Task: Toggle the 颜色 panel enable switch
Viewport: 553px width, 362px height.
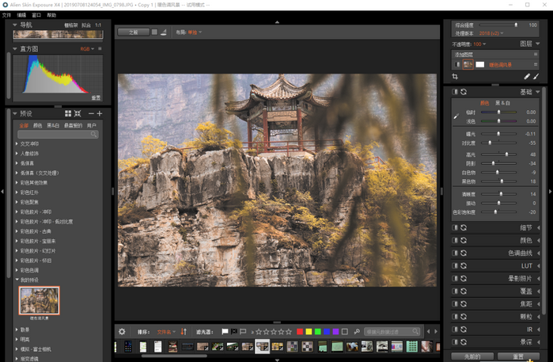Action: 455,240
